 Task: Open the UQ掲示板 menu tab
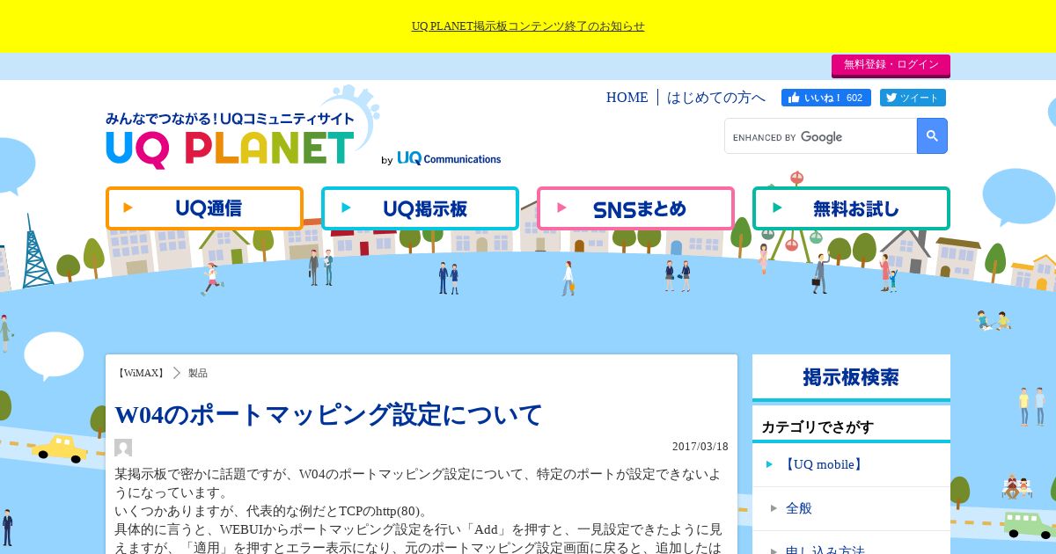click(420, 208)
